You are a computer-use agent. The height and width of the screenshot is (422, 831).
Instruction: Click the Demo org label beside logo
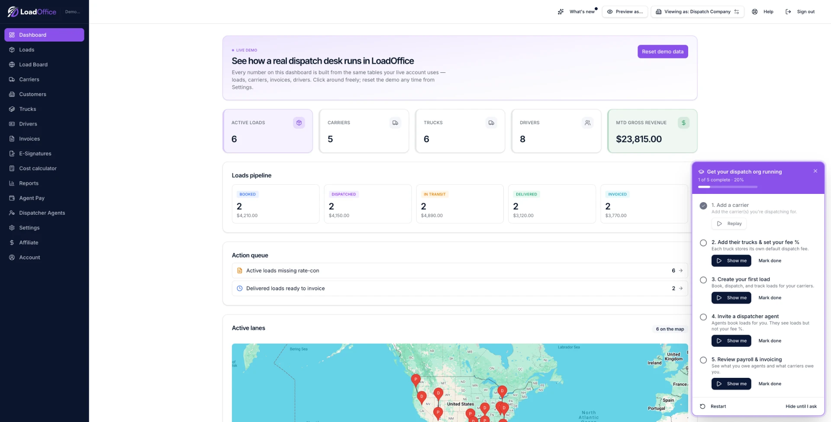click(72, 12)
